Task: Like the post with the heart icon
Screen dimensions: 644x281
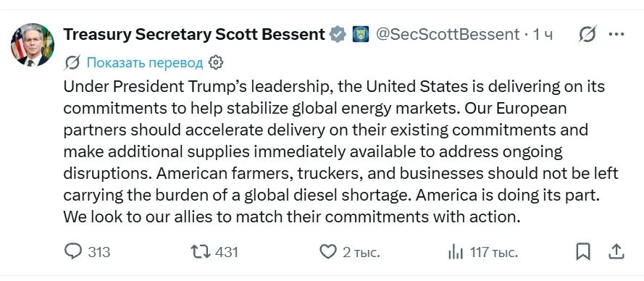Action: point(327,251)
